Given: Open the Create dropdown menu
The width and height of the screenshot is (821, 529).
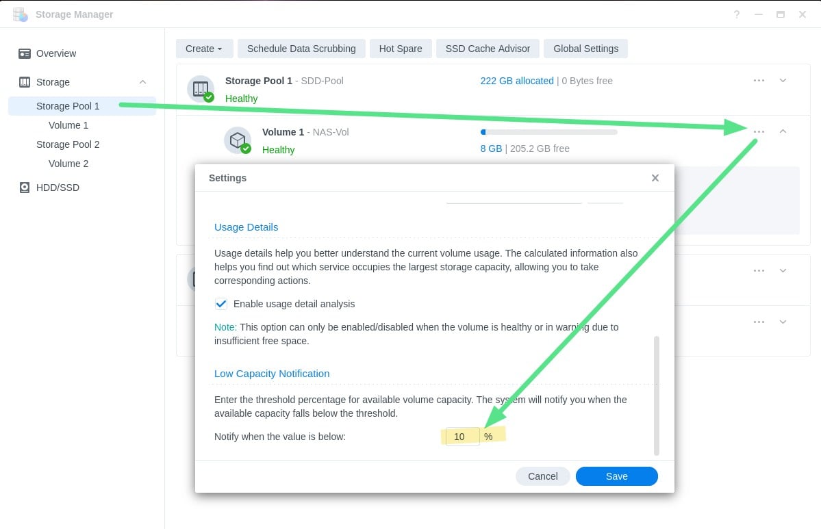Looking at the screenshot, I should coord(204,49).
